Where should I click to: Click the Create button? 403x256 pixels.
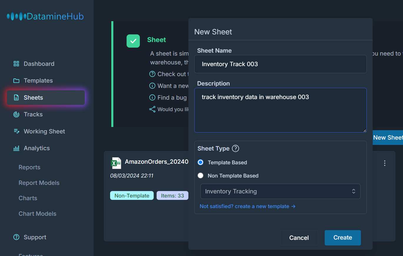343,237
